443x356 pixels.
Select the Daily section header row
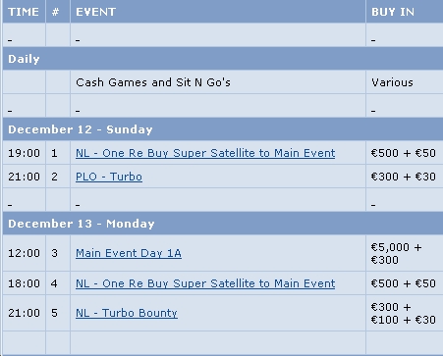coord(223,59)
